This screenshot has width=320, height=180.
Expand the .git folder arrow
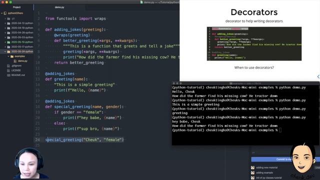[5, 18]
